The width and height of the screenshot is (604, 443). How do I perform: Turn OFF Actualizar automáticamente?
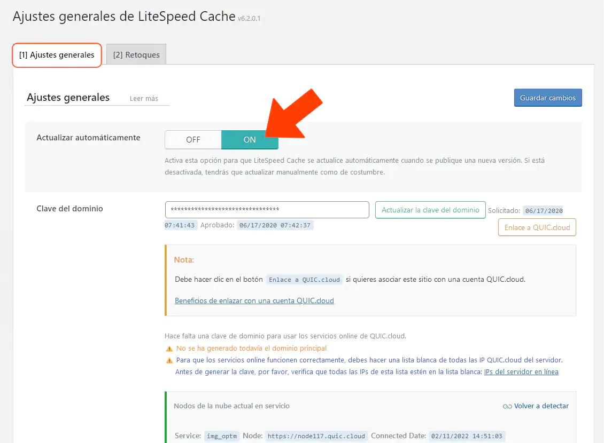(193, 140)
